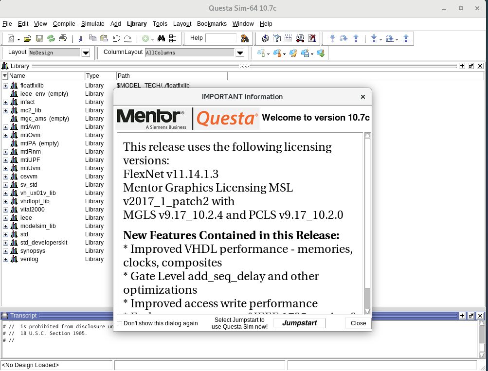
Task: Click the search documentation icon beside Help
Action: click(245, 38)
